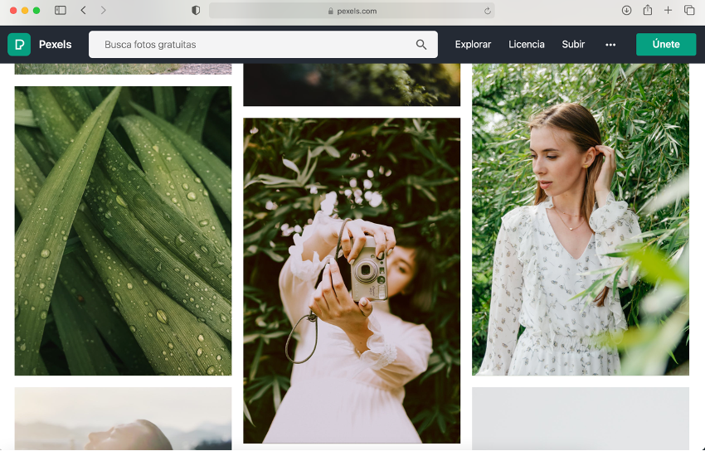Open the Safari sidebar panel
The image size is (705, 451).
(61, 10)
